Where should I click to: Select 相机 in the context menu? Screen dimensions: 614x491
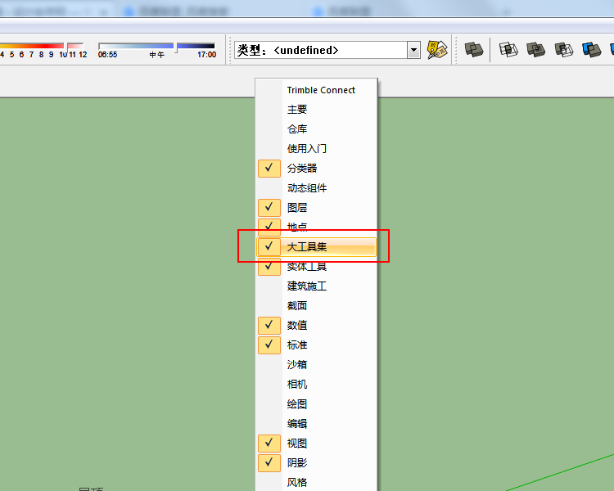(297, 385)
